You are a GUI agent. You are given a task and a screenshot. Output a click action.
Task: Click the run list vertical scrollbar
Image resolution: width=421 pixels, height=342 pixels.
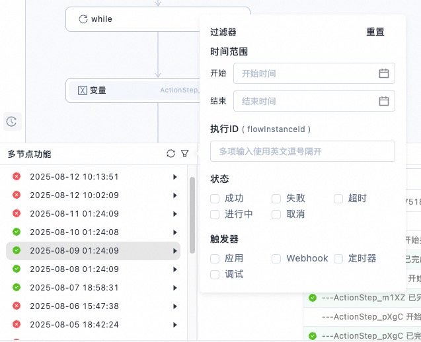(192, 215)
